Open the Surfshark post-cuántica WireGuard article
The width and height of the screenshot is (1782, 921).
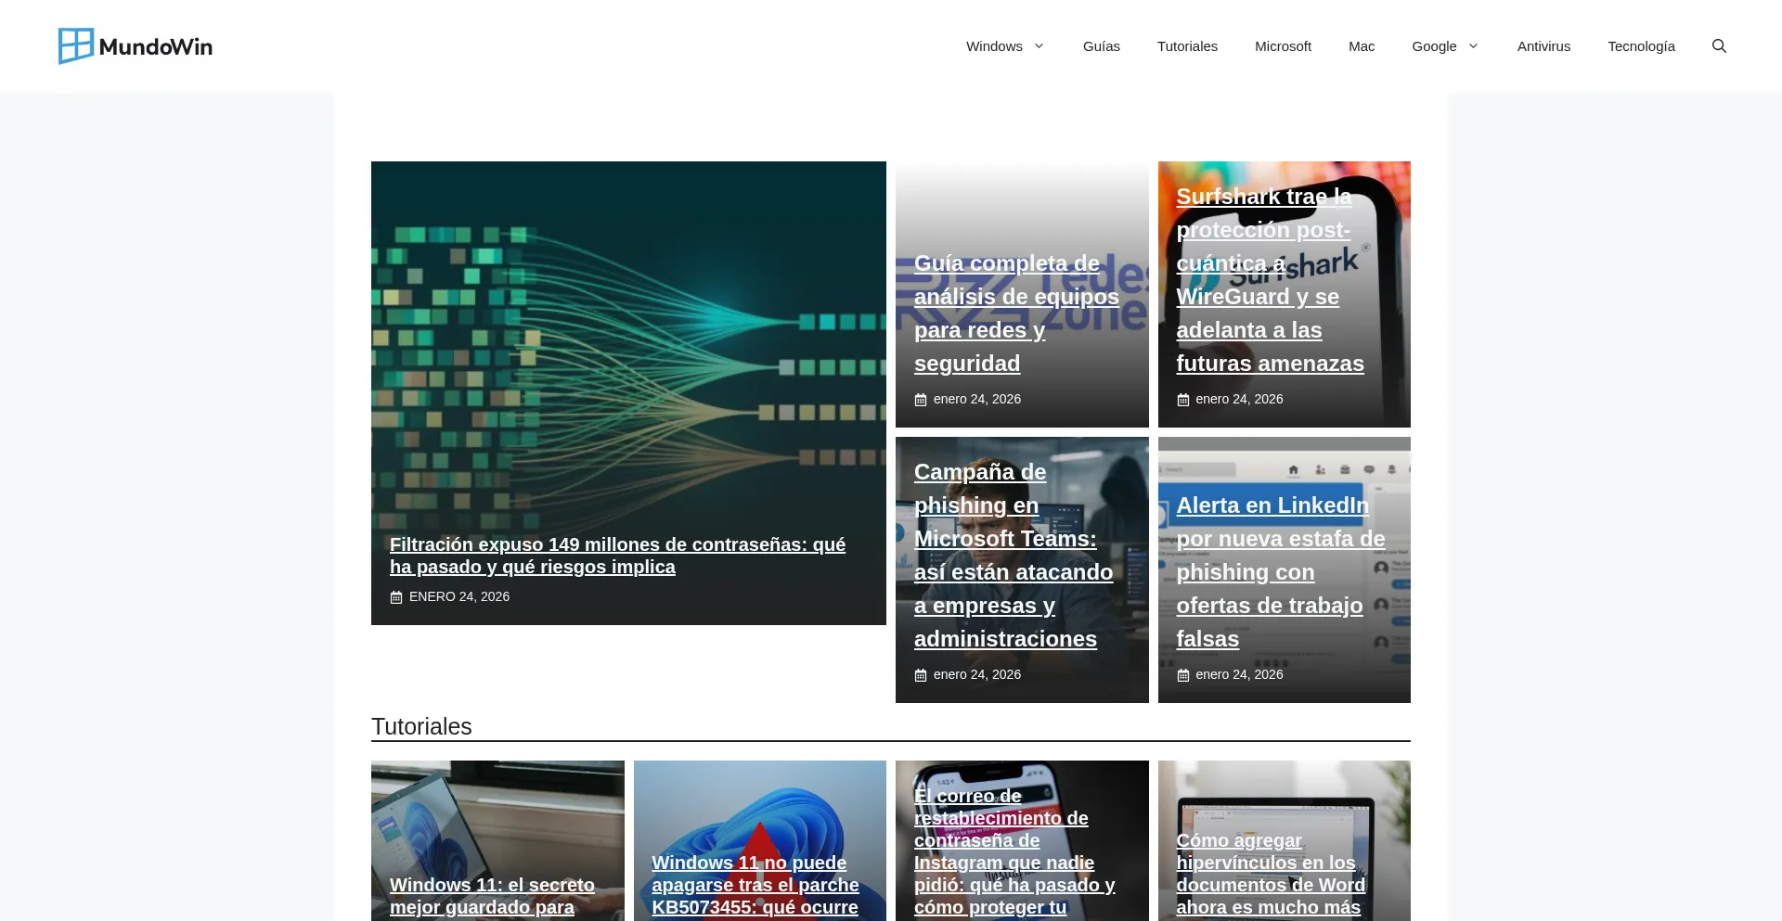(x=1270, y=280)
